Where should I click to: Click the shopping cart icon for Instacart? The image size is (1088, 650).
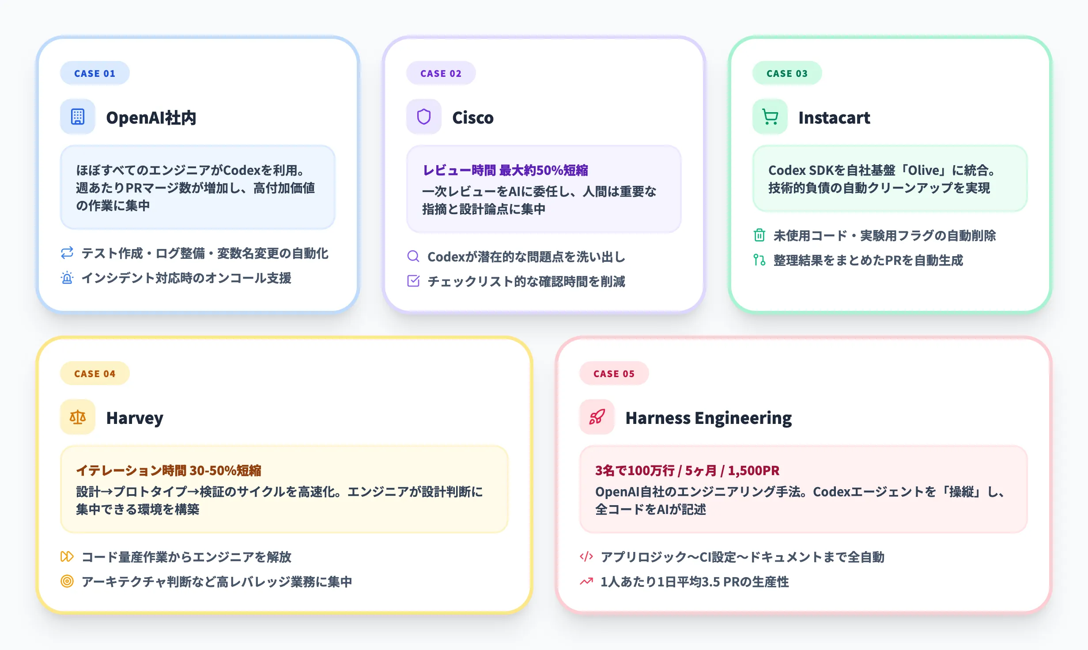pos(770,117)
